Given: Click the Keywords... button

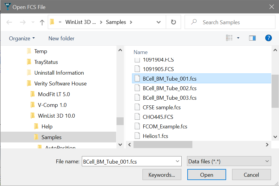Looking at the screenshot, I should tap(162, 175).
